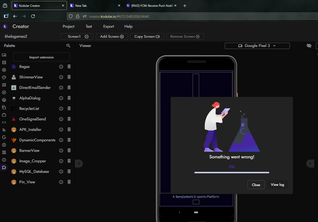Click the Palette search magnifier icon
Viewport: 318px width, 222px height.
[68, 46]
